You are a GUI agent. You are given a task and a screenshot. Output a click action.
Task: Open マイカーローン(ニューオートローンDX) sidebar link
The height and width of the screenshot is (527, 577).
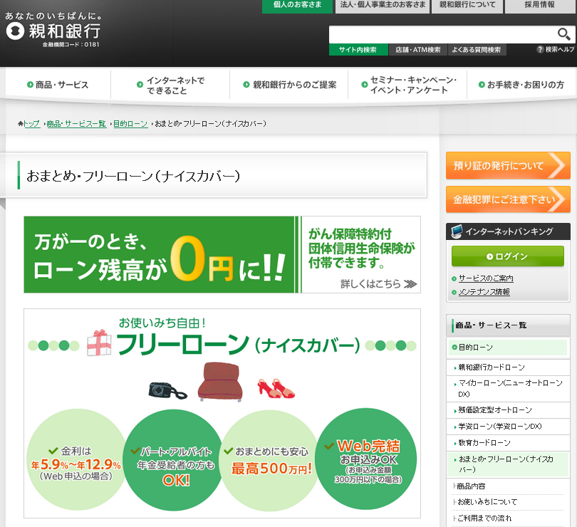[510, 388]
